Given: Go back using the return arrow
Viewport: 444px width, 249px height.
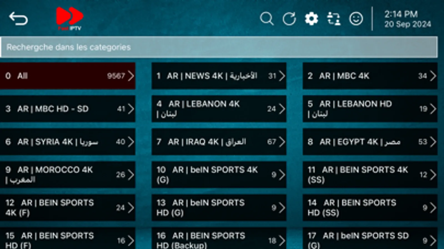Looking at the screenshot, I should [x=18, y=19].
